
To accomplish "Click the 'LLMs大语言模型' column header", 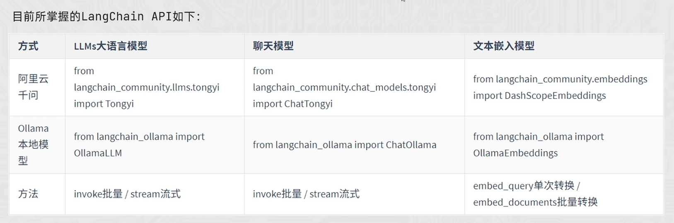I will pos(111,46).
